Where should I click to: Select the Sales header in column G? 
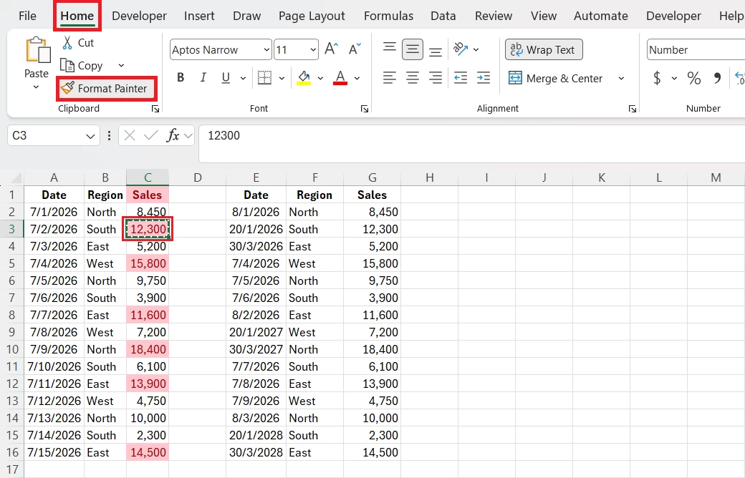[372, 195]
